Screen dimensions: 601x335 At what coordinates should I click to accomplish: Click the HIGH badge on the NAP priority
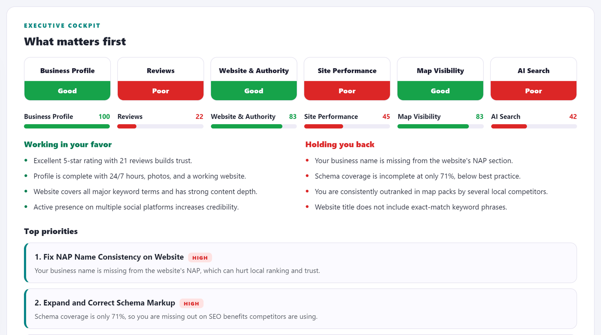200,258
